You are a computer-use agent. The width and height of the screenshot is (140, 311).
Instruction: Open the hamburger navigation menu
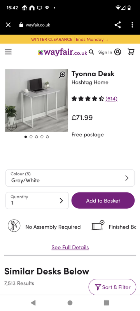(8, 52)
